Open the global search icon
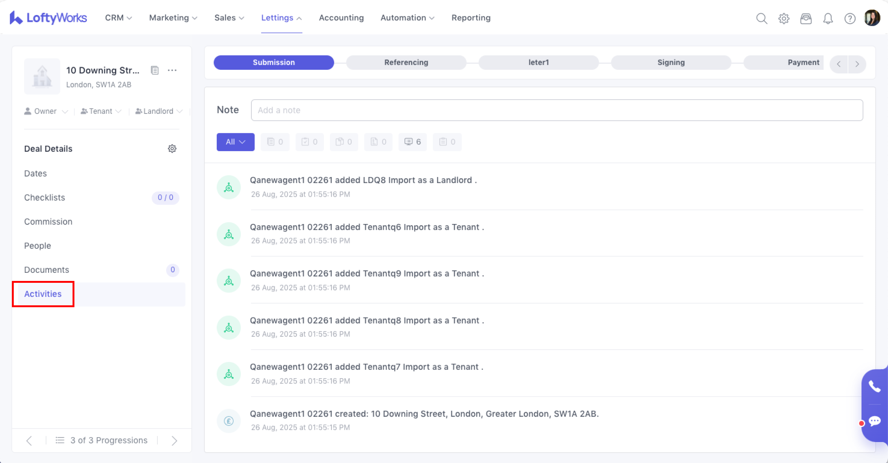 tap(761, 18)
